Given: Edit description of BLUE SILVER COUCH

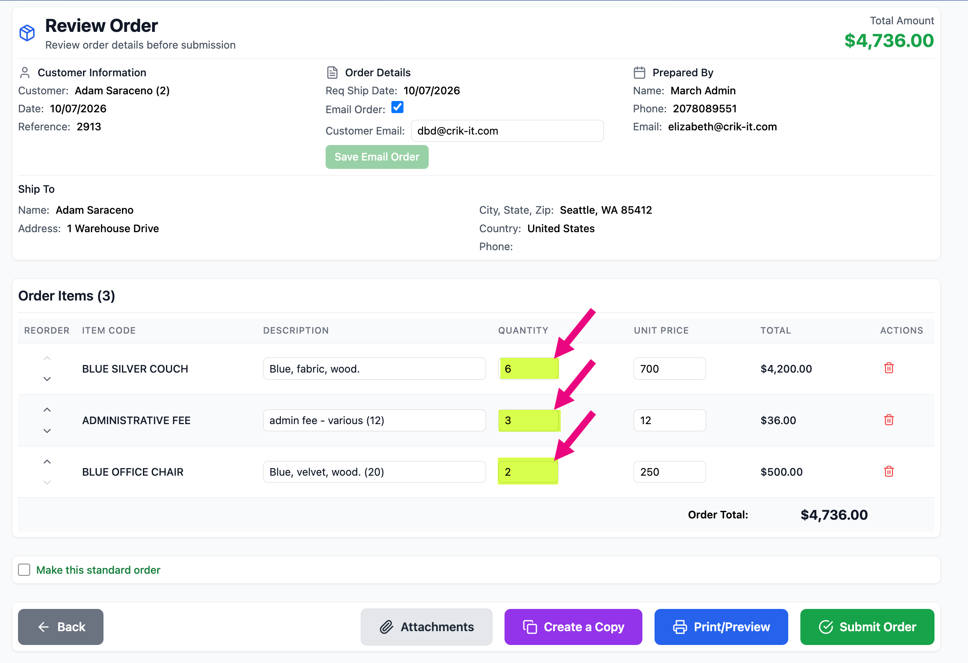Looking at the screenshot, I should [x=374, y=369].
